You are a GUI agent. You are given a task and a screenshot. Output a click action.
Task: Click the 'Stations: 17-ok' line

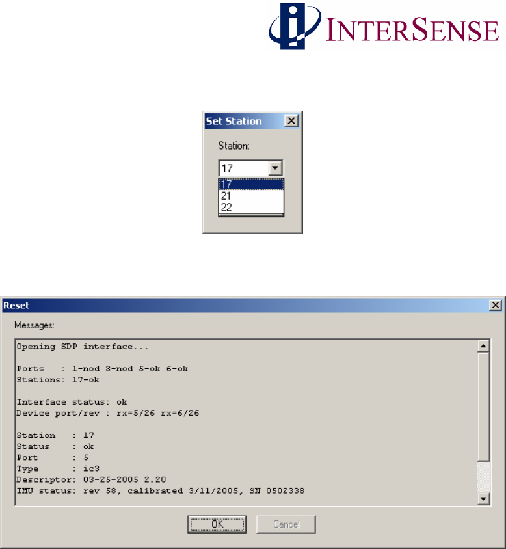coord(58,380)
